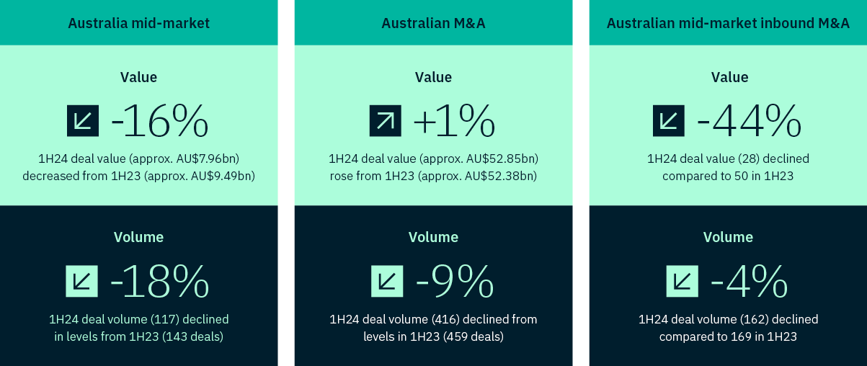Select the Australia mid-market header
The image size is (867, 366).
click(139, 23)
